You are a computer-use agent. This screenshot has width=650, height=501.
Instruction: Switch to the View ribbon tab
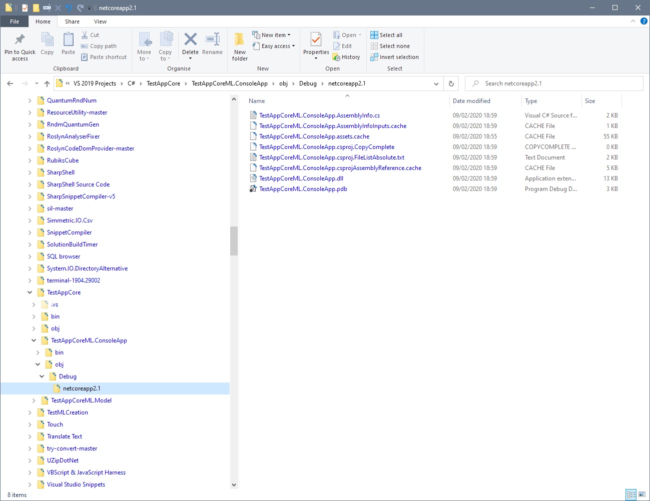pos(100,21)
